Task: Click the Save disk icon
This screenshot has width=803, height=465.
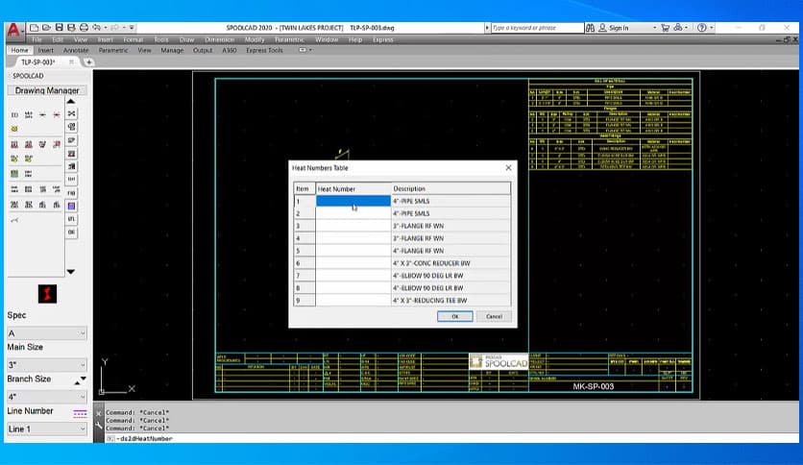Action: pos(59,28)
